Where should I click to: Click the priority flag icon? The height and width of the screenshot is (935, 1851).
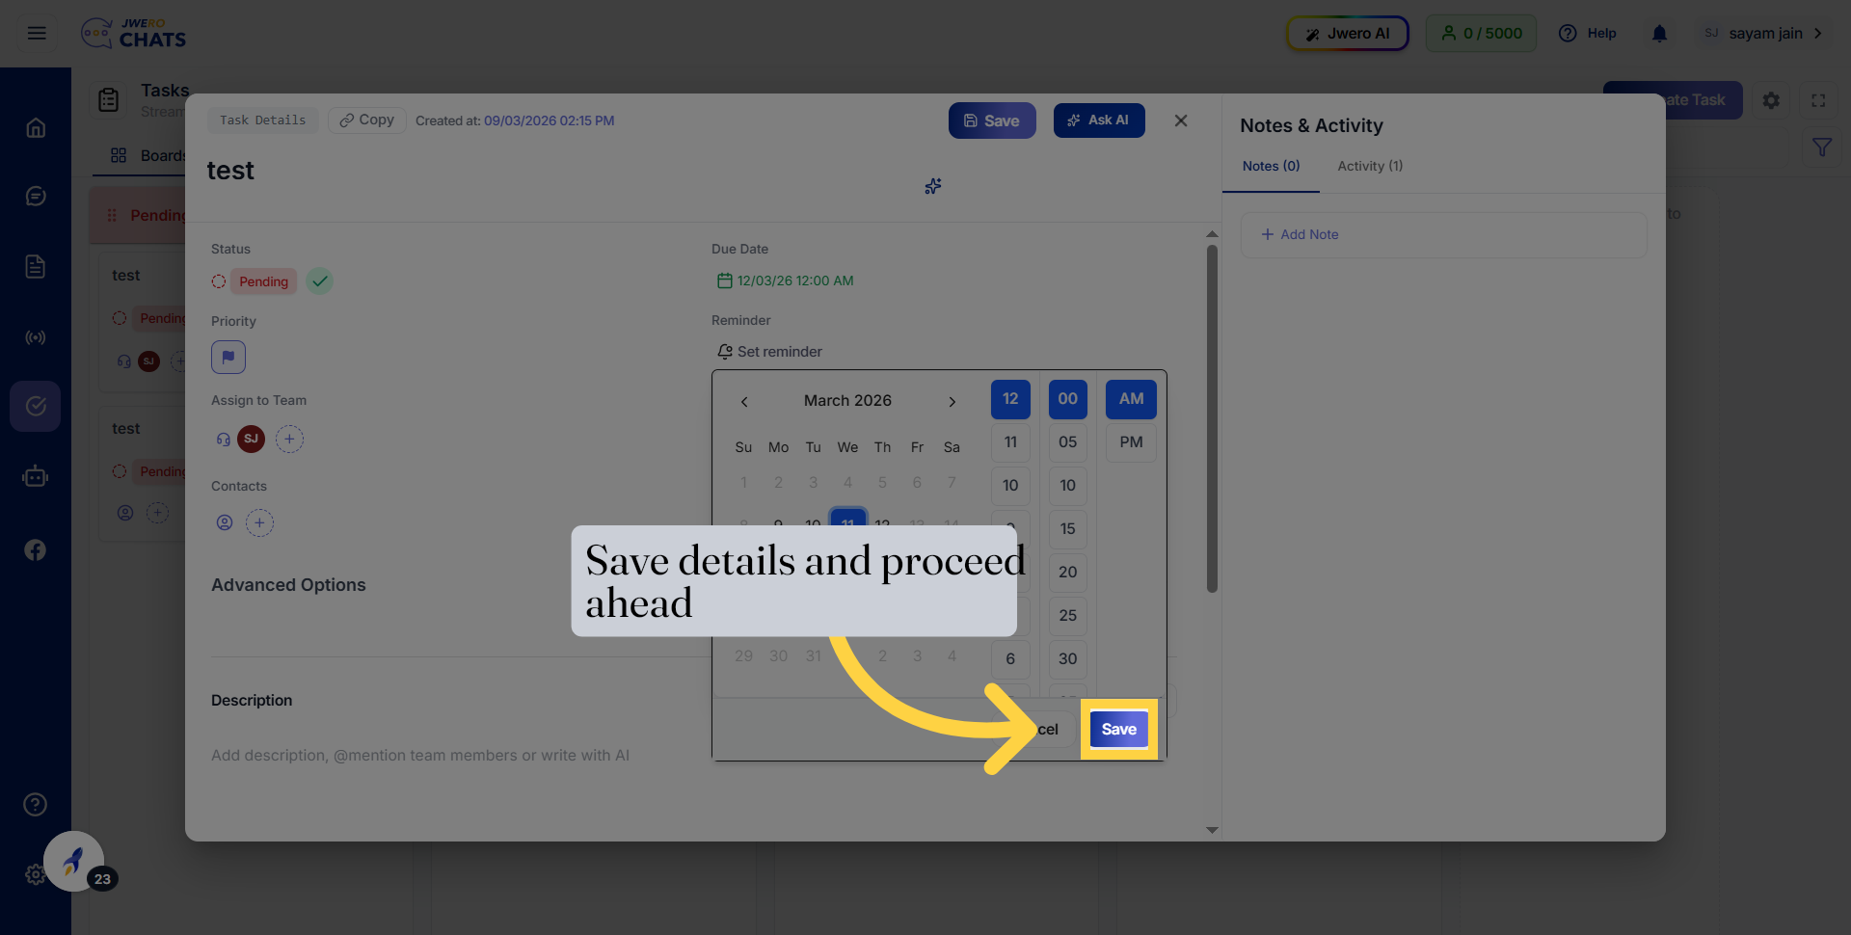pyautogui.click(x=228, y=357)
